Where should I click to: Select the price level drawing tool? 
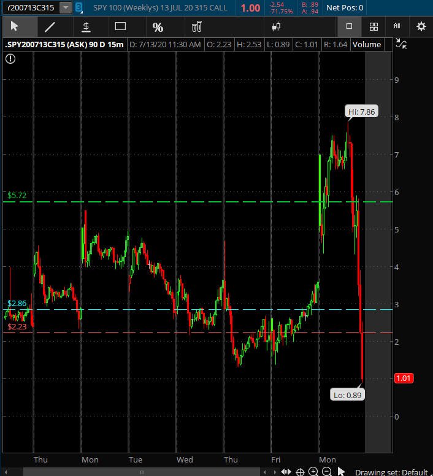tap(86, 26)
